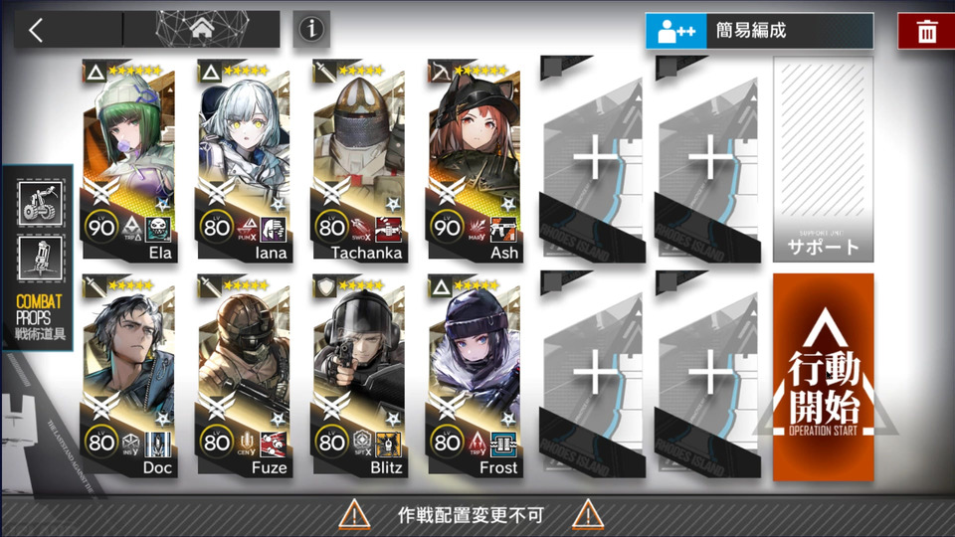Click Ela's skill icon

(158, 229)
